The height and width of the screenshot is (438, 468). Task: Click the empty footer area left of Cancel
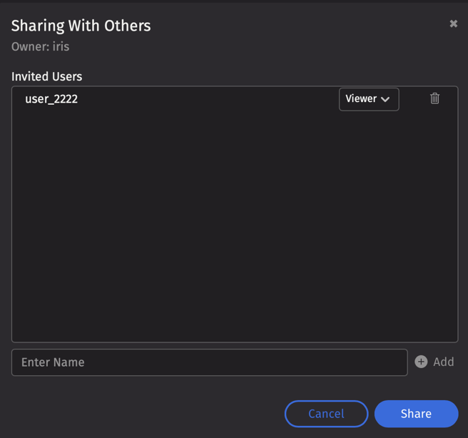click(x=143, y=414)
